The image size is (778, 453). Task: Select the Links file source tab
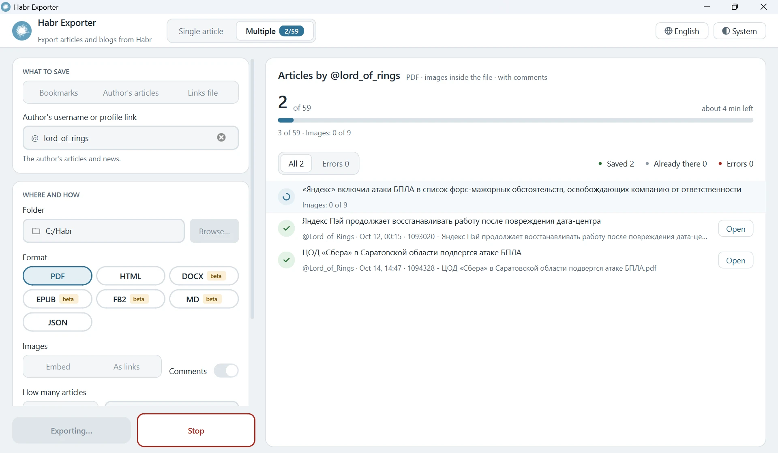coord(203,93)
